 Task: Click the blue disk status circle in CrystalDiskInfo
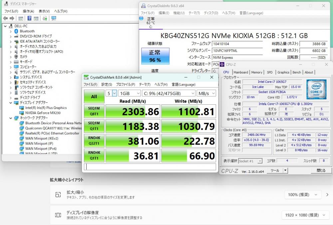pos(142,18)
